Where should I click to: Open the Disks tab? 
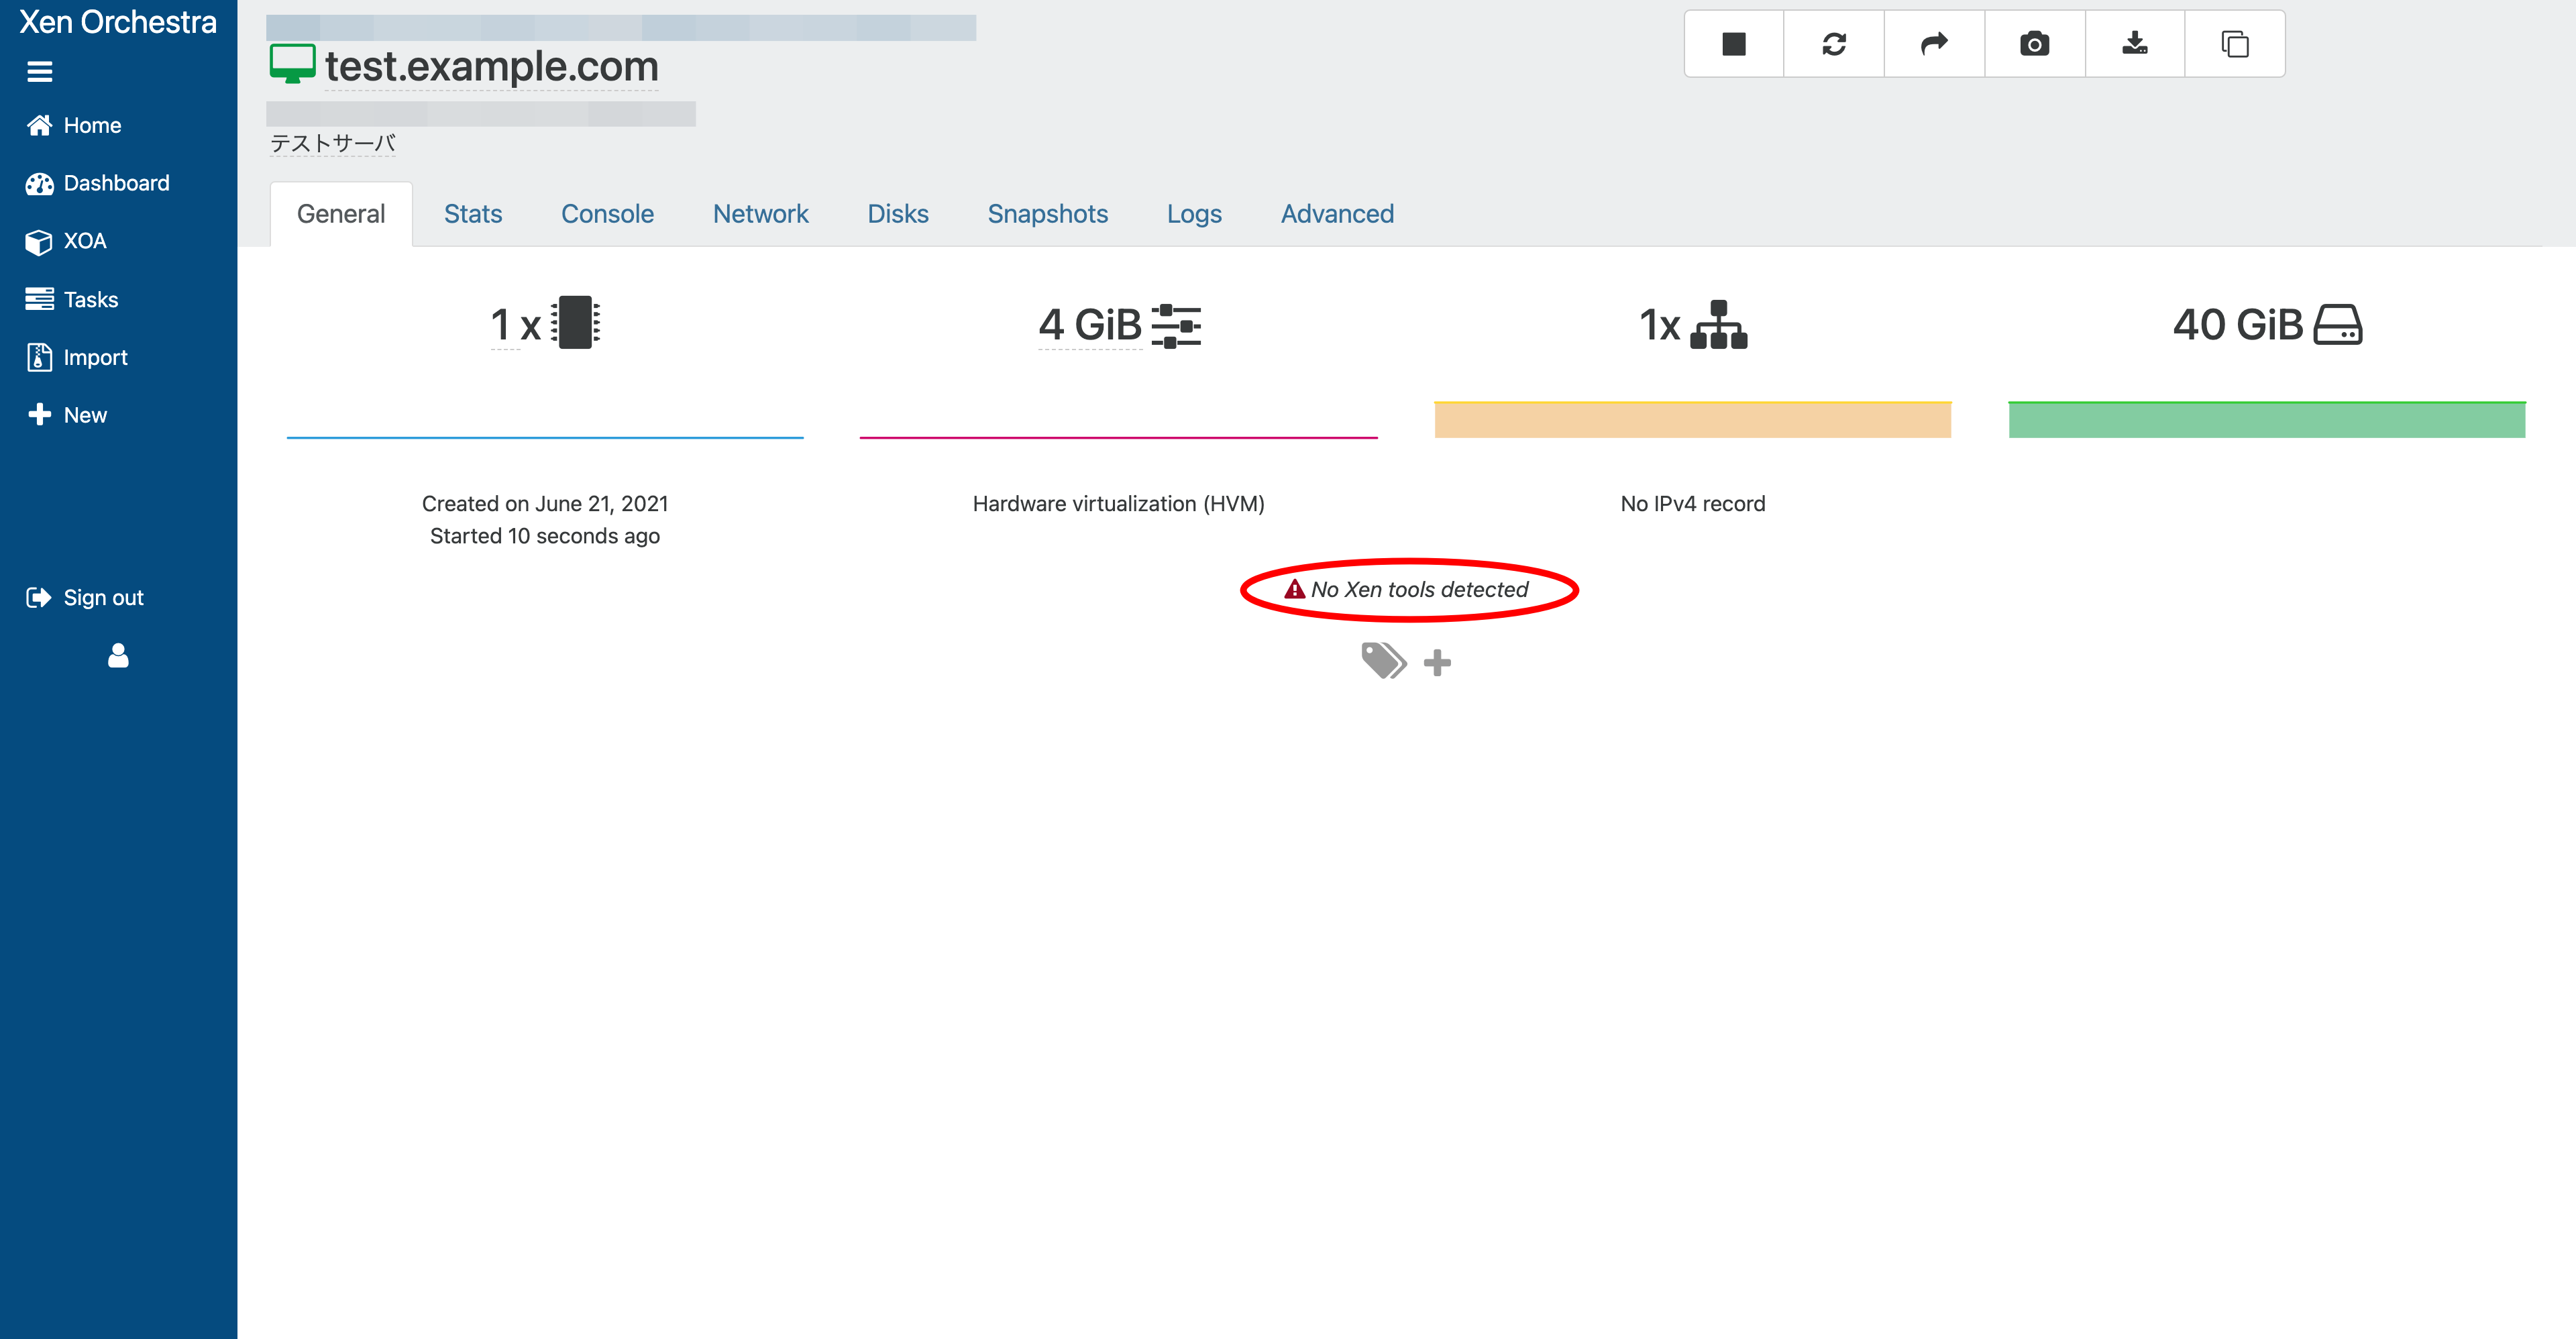[898, 214]
